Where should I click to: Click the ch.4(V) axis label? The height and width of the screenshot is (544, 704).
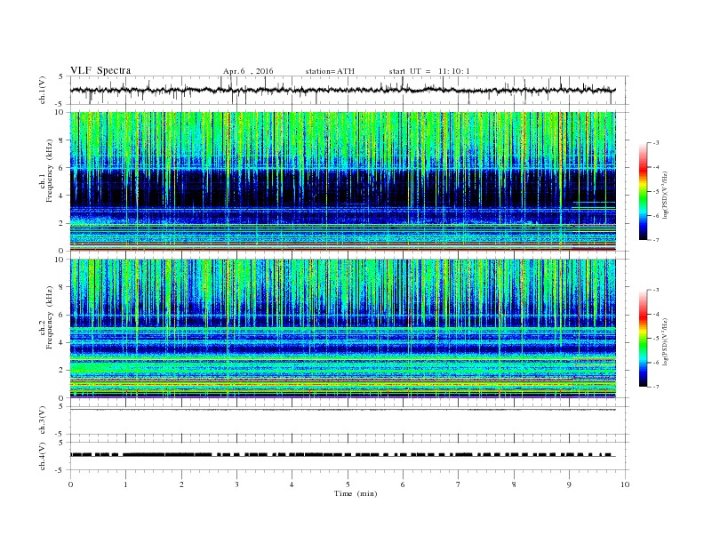pyautogui.click(x=43, y=456)
